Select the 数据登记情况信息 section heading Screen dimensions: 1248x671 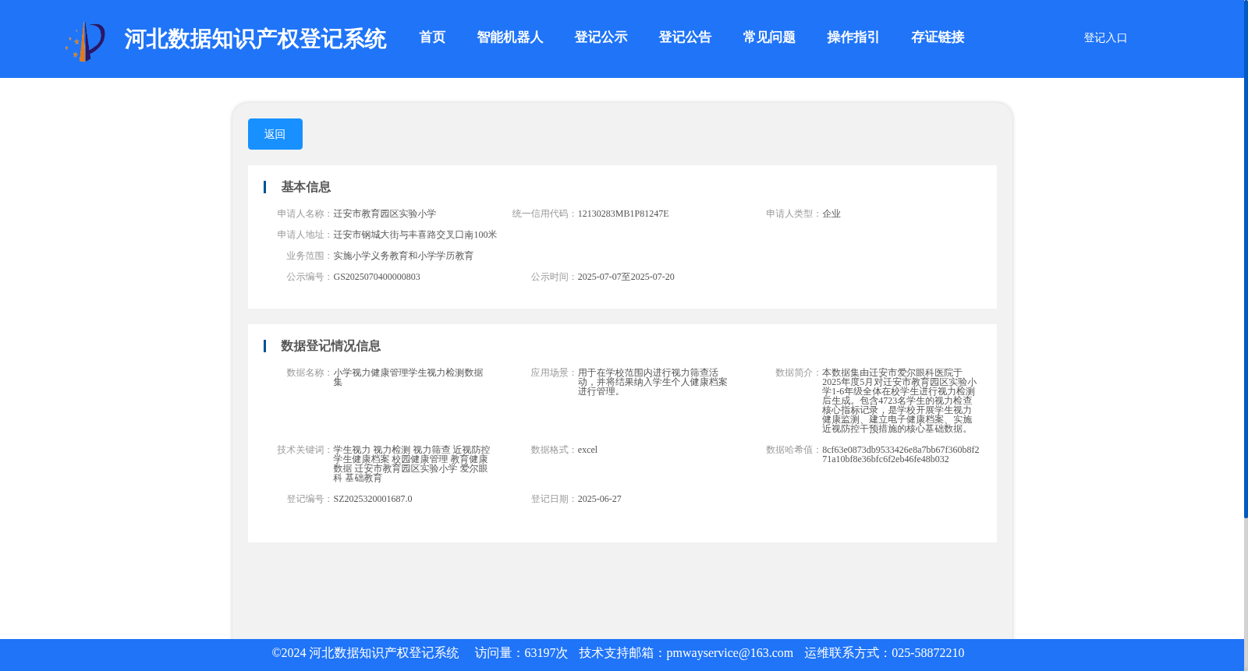[331, 346]
